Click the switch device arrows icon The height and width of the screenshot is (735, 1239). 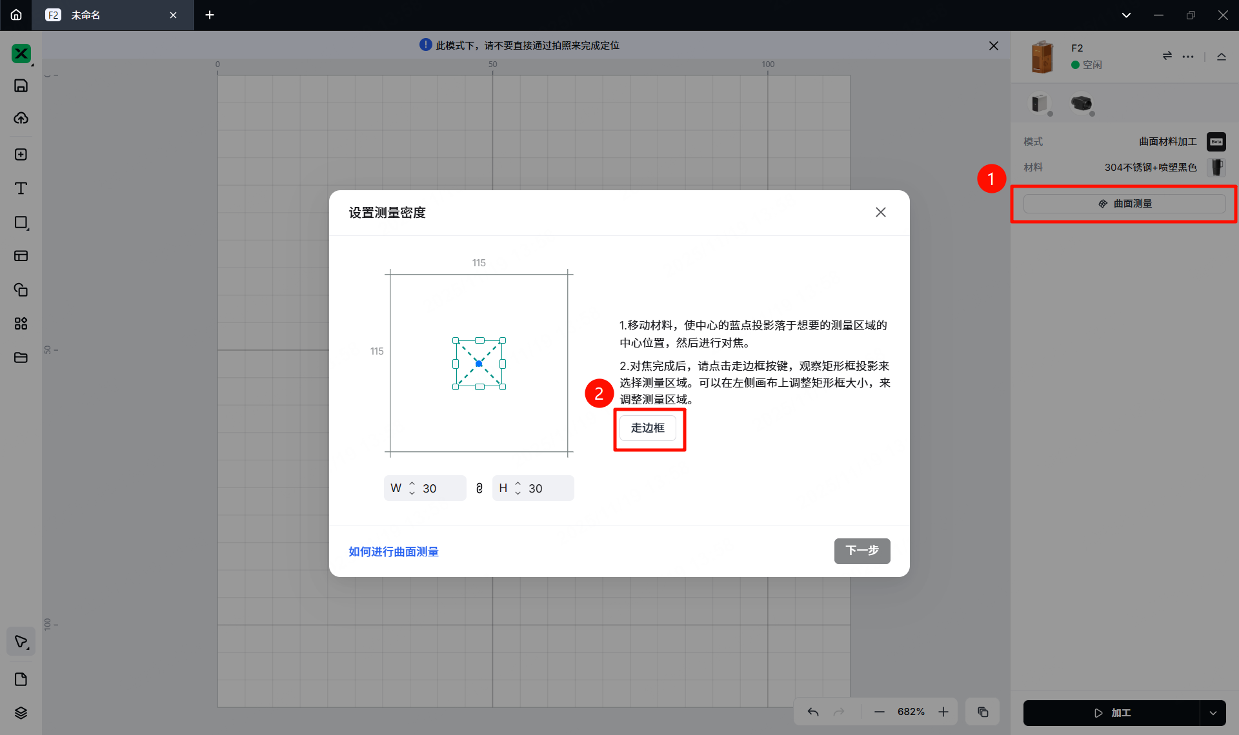1167,56
